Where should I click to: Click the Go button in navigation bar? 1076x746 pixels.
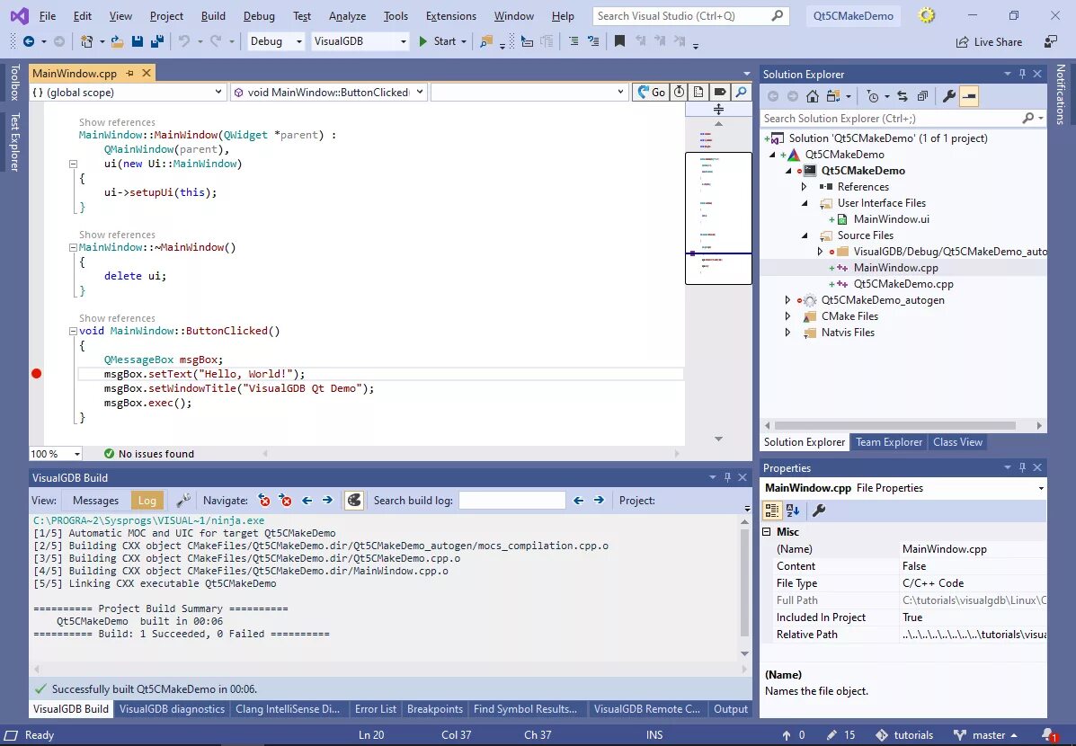(651, 92)
